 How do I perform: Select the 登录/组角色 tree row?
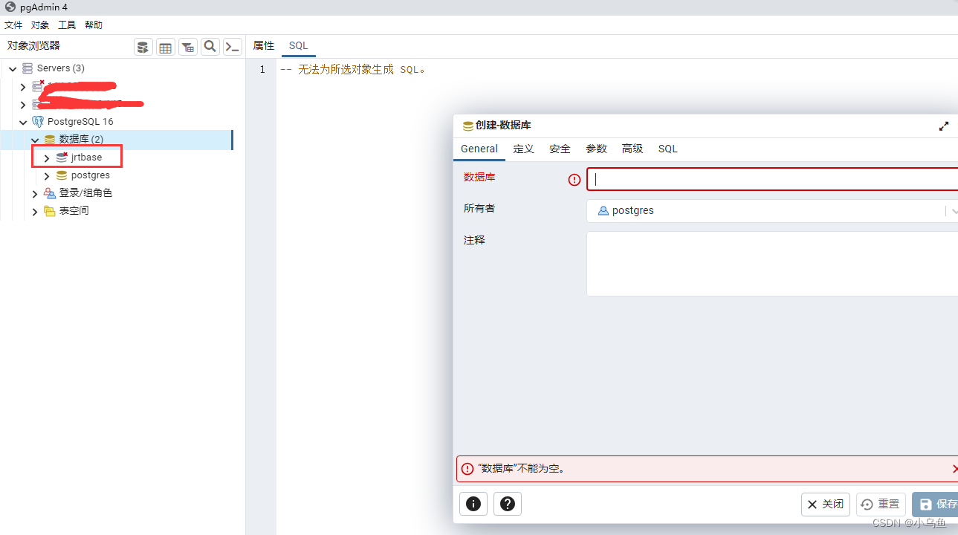[117, 193]
